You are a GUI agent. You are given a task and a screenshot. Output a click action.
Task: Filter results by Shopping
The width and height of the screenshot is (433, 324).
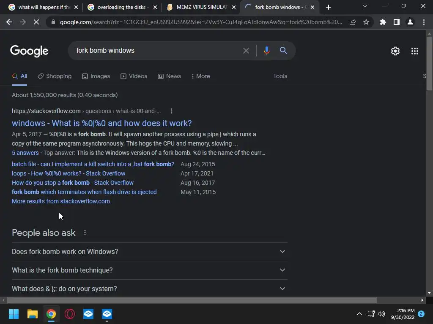click(x=55, y=76)
